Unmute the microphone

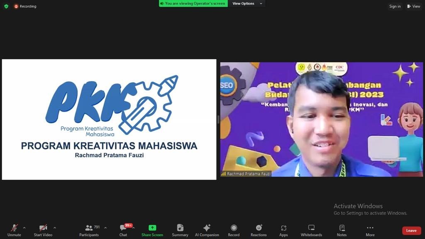tap(14, 230)
